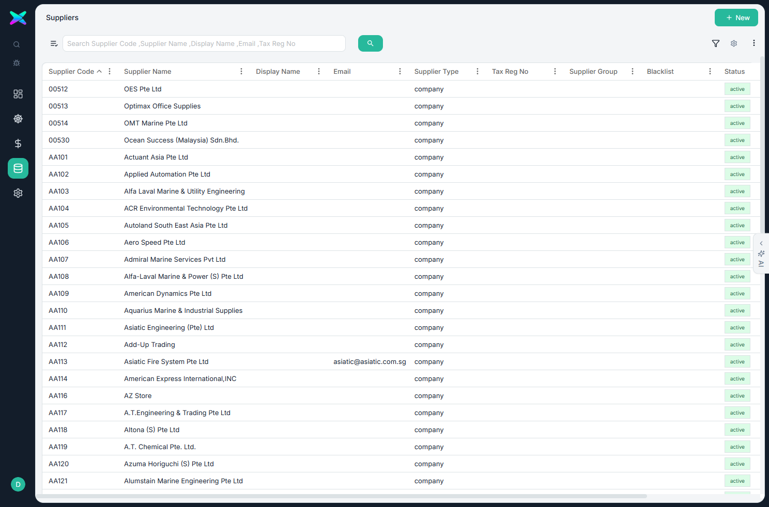Viewport: 769px width, 507px height.
Task: Click the bug icon in the sidebar
Action: [x=17, y=63]
